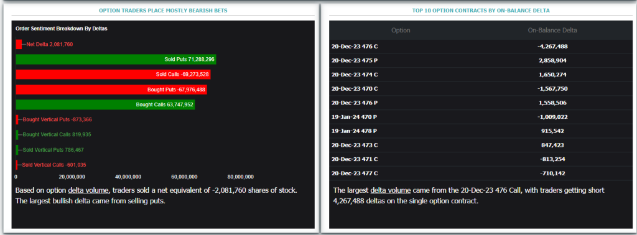This screenshot has width=637, height=235.
Task: Click the Option Traders Place Mostly Bearish Bets title
Action: [x=164, y=10]
